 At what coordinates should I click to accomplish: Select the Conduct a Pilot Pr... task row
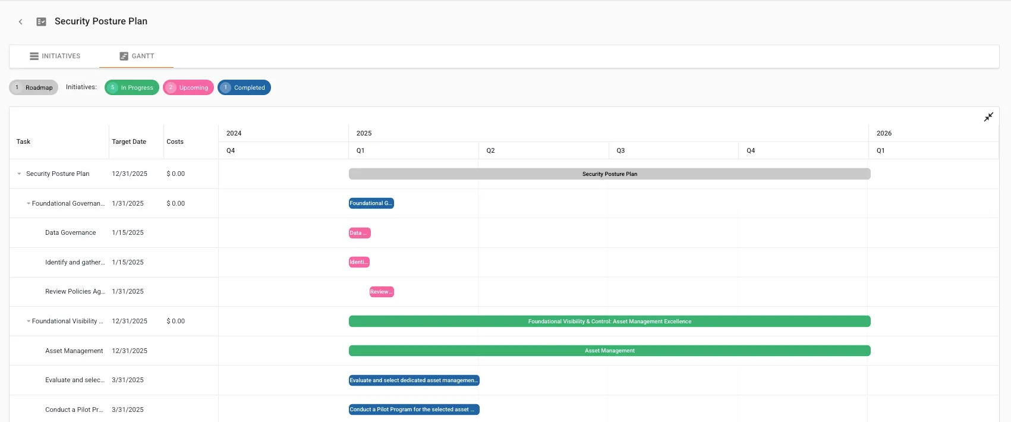(x=114, y=409)
